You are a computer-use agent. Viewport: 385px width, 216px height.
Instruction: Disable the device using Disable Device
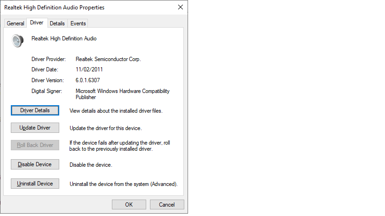(35, 164)
